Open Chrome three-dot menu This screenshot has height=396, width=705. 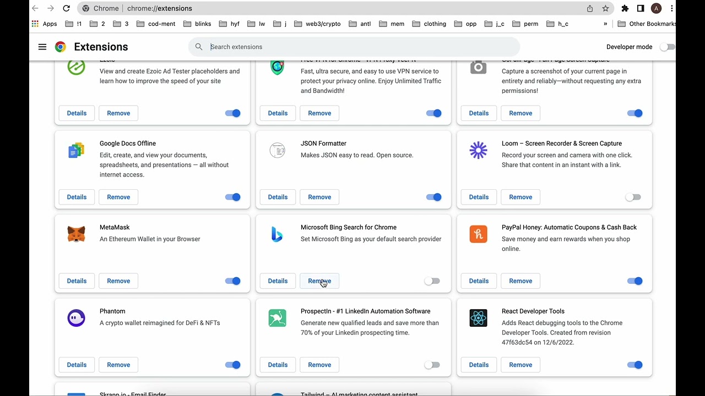671,8
